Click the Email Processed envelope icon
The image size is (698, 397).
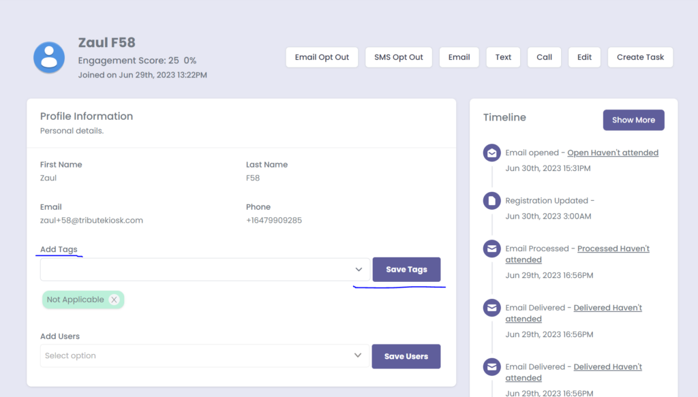[x=491, y=249]
